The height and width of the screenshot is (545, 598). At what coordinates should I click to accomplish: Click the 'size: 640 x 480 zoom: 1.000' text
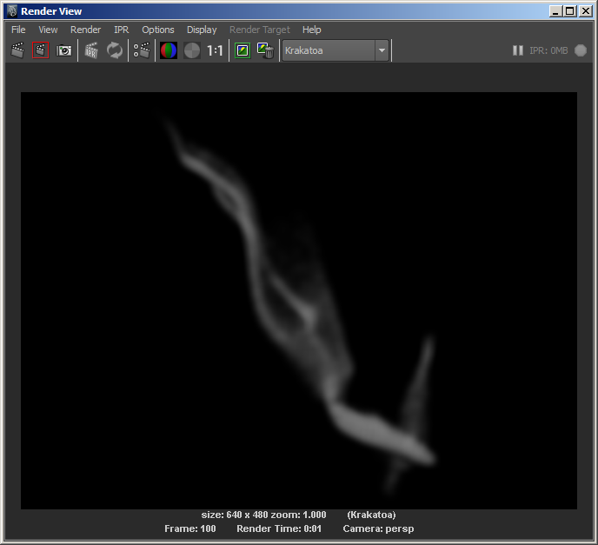263,515
